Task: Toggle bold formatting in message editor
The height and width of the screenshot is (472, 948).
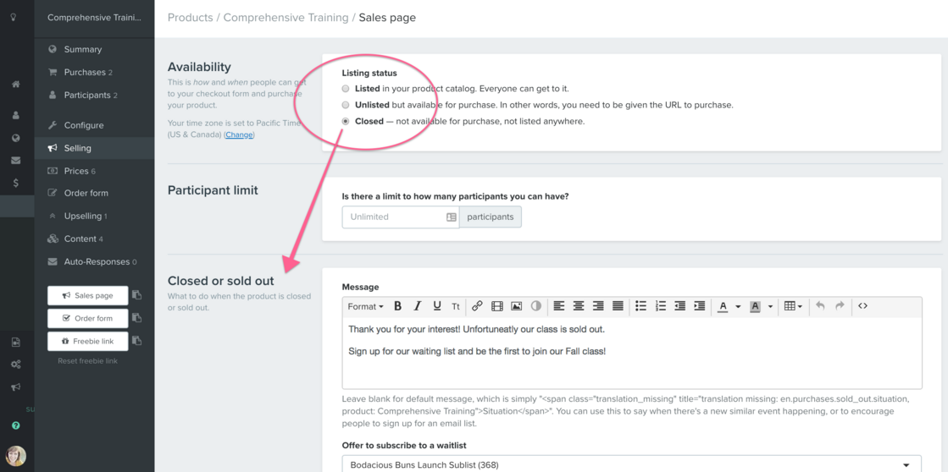Action: tap(397, 306)
